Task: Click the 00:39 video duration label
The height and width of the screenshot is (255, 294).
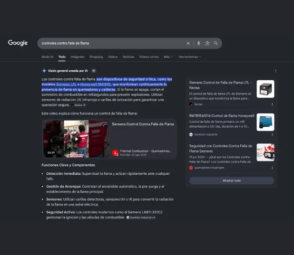Action: [x=51, y=153]
